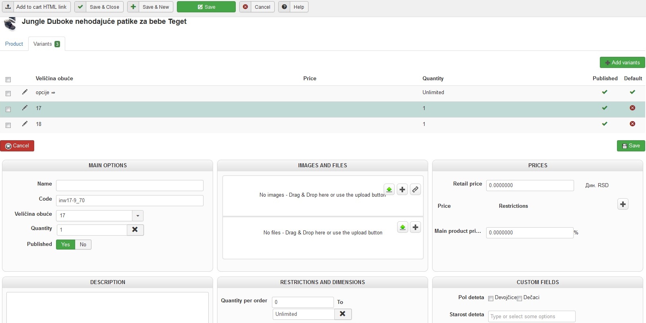Click the plus icon of Save & New
Viewport: 646px width, 323px height.
[133, 7]
